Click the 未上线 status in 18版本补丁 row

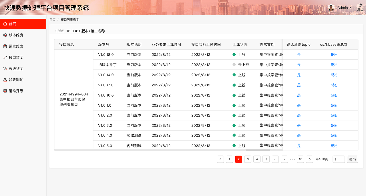(241, 65)
